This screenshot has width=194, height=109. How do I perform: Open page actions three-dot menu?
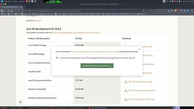[148, 11]
